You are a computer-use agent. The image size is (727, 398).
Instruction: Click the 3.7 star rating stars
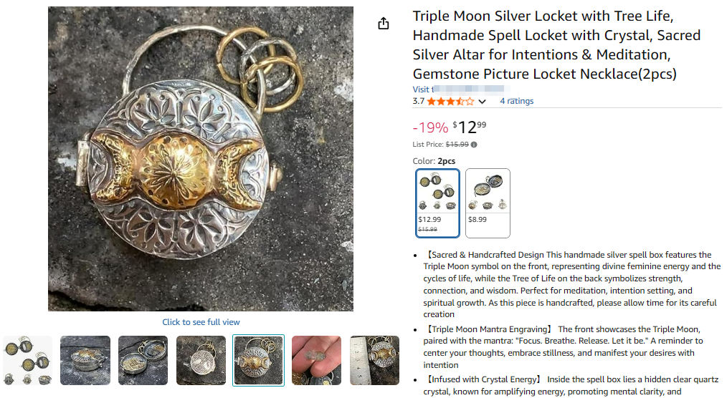coord(450,102)
